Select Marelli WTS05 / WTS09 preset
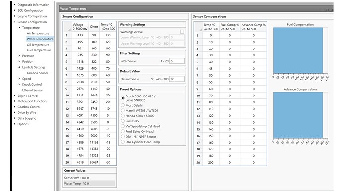The height and width of the screenshot is (192, 343). tap(123, 110)
